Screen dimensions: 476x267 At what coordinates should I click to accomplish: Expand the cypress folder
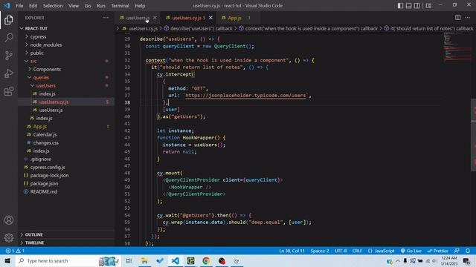point(66,36)
